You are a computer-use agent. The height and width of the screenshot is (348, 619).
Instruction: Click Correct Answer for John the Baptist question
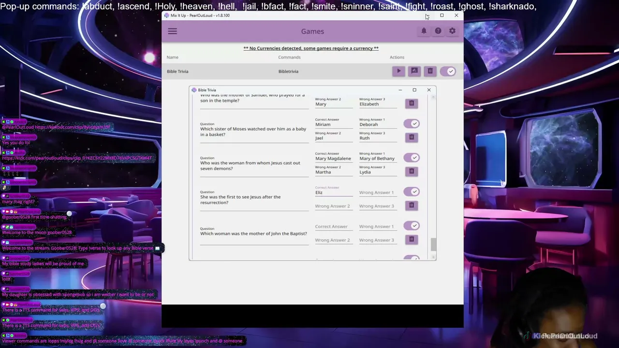click(334, 226)
